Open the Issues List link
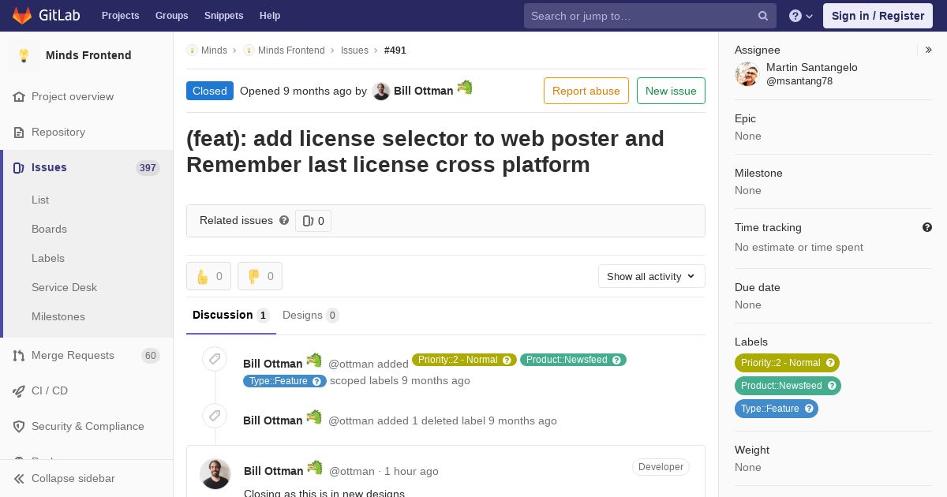Image resolution: width=947 pixels, height=497 pixels. tap(40, 200)
